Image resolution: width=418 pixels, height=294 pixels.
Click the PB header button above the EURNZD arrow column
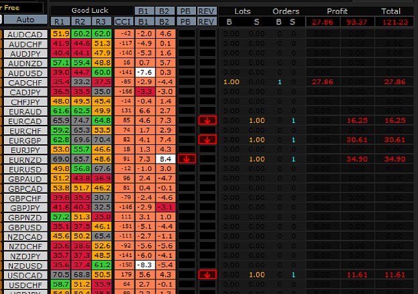pyautogui.click(x=187, y=21)
